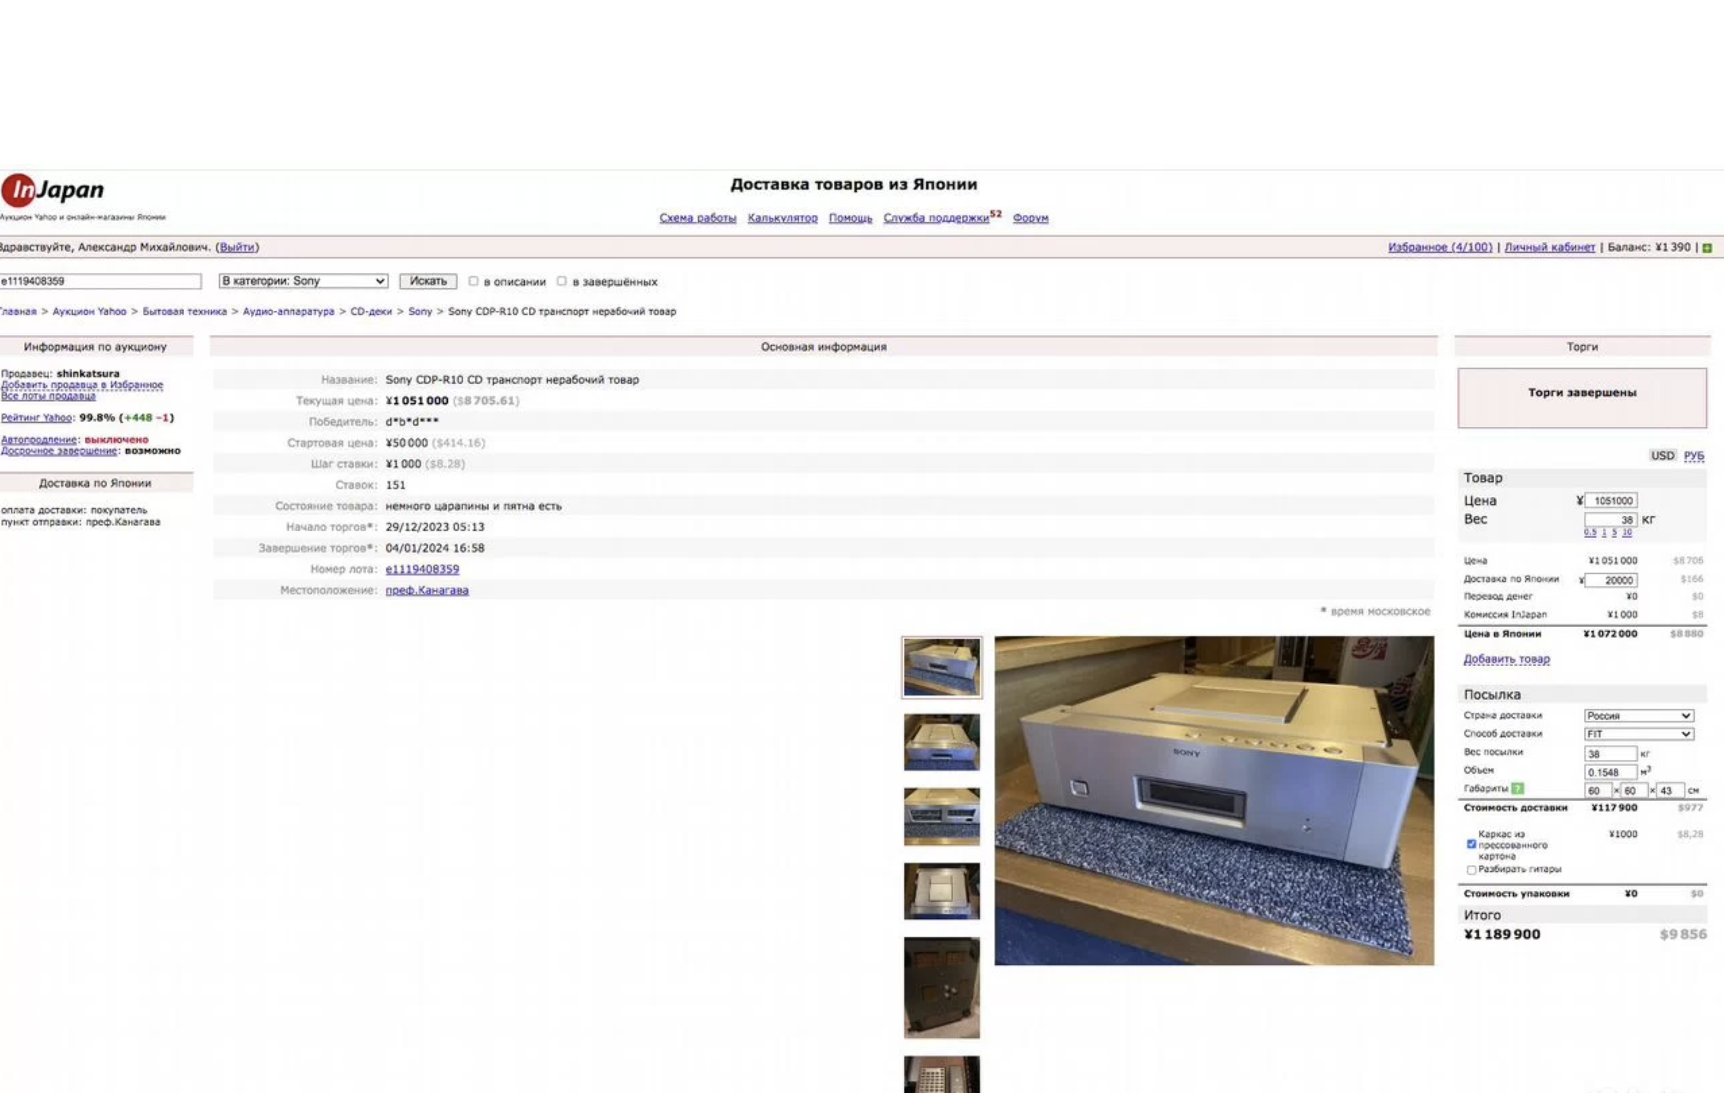Open the 'Рейтинг Yahoo' link
This screenshot has width=1724, height=1093.
[37, 418]
